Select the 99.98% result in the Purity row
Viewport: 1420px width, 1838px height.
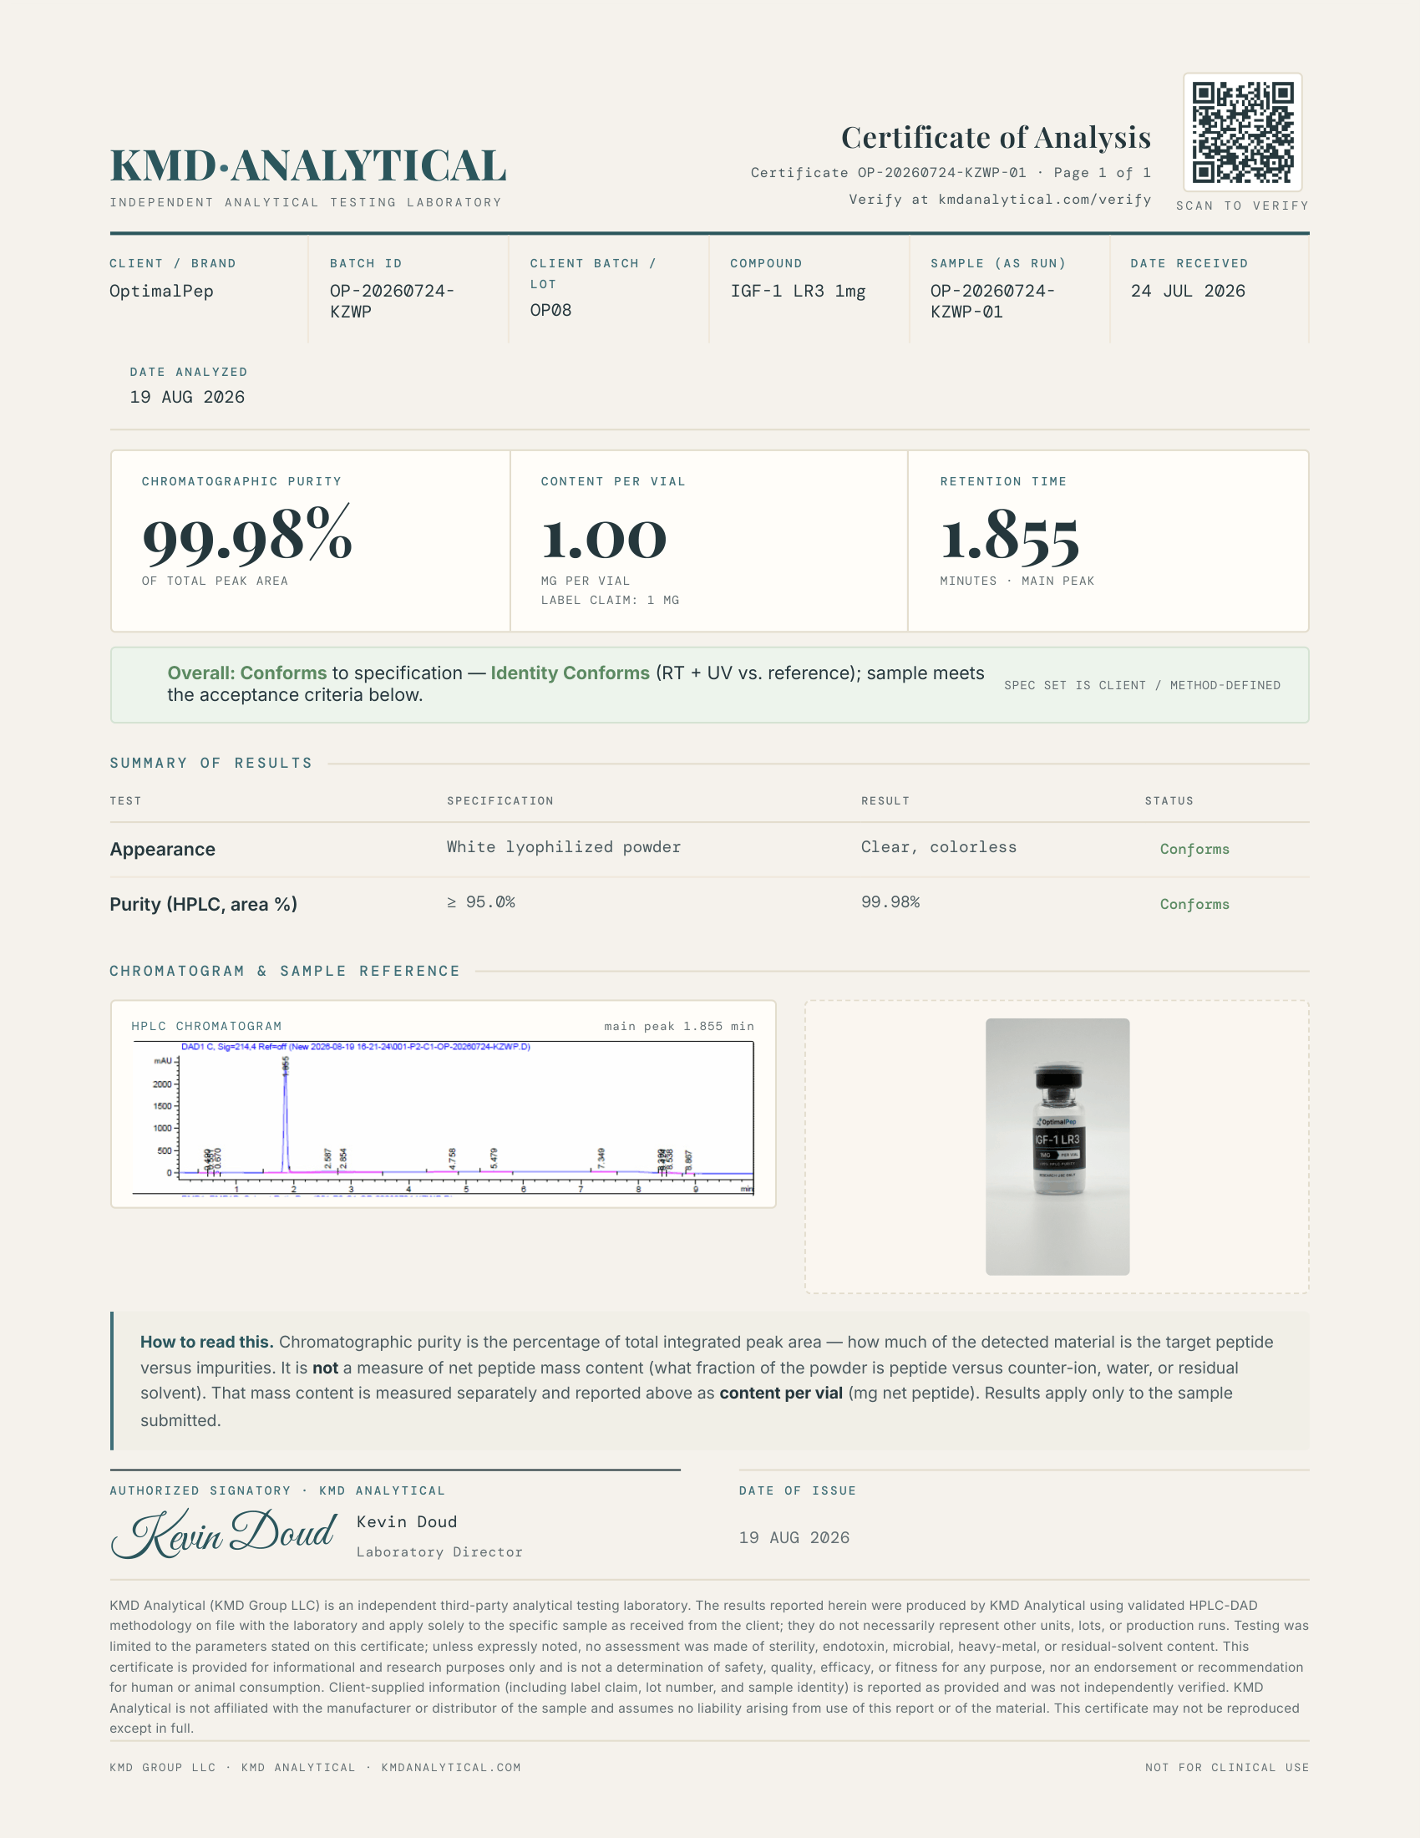[890, 901]
